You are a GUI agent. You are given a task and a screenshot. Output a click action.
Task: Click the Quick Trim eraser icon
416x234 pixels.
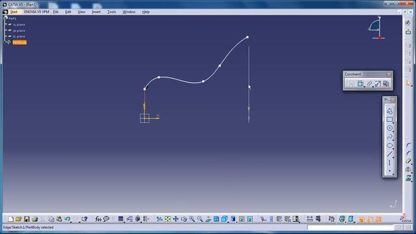[x=408, y=161]
